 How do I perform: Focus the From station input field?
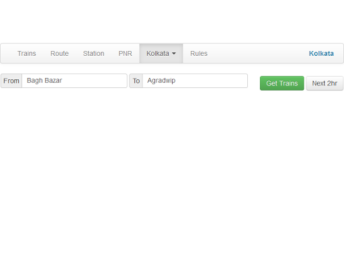(x=75, y=81)
